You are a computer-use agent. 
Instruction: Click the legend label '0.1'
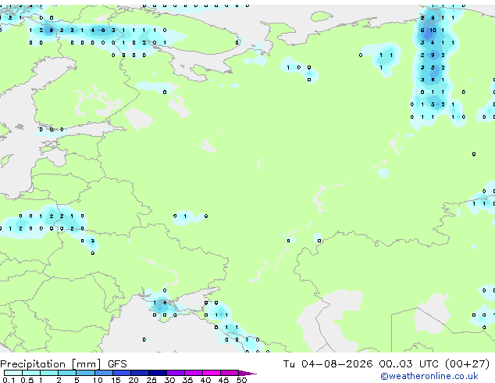(x=9, y=380)
